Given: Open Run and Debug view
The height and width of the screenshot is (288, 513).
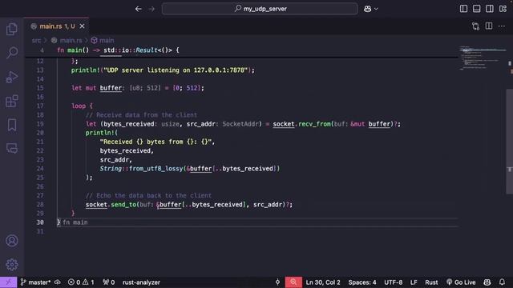Looking at the screenshot, I should pyautogui.click(x=12, y=77).
